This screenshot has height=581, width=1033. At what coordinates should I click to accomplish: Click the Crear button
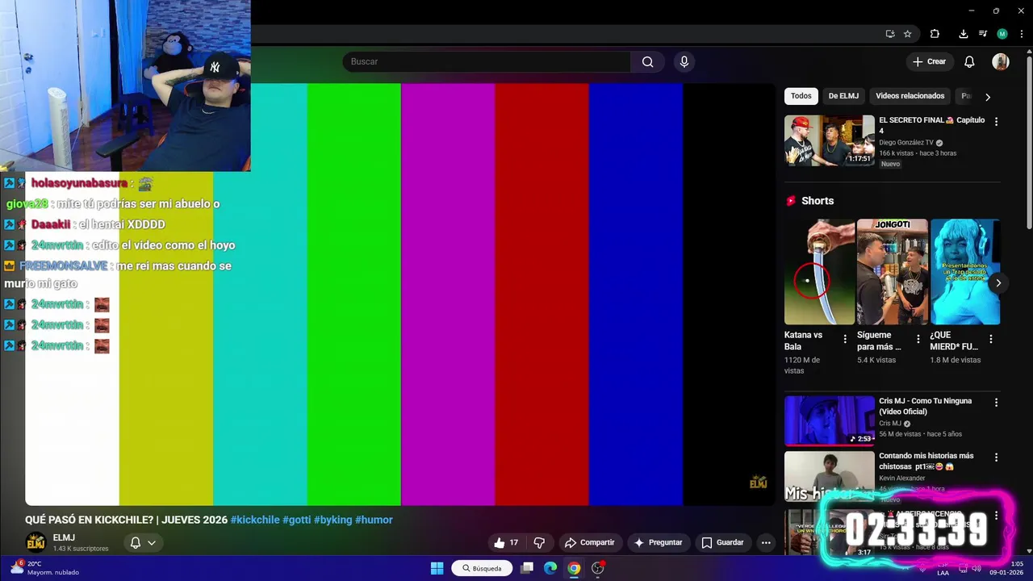click(929, 61)
